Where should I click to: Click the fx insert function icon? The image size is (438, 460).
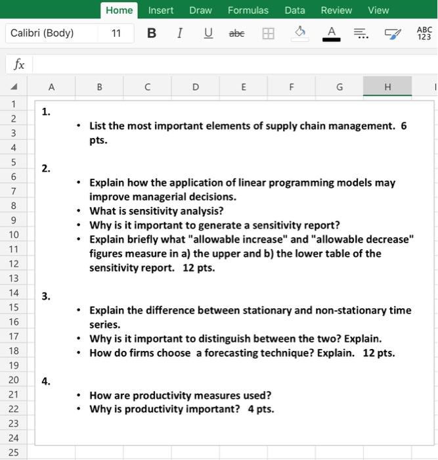tap(19, 64)
